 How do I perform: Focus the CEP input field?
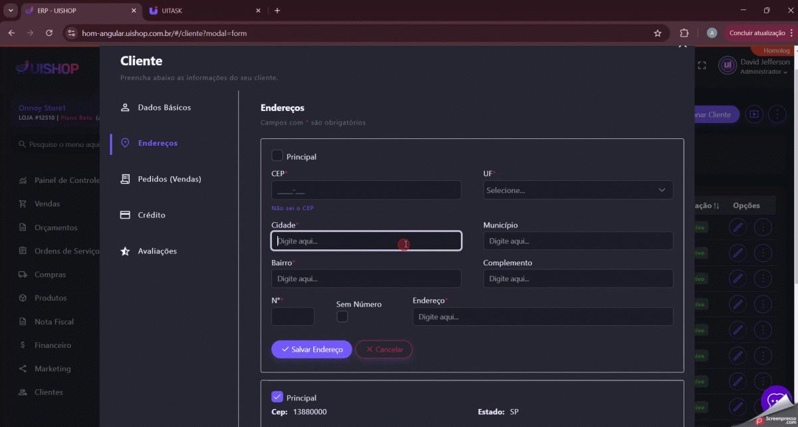pos(366,190)
